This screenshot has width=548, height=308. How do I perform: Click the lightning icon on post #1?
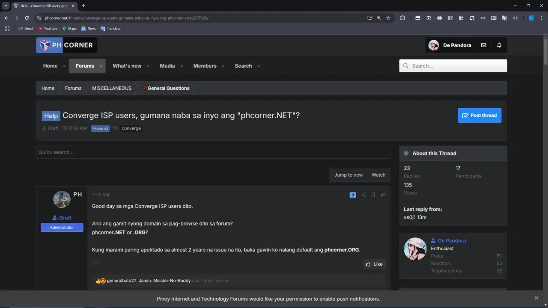tap(353, 195)
